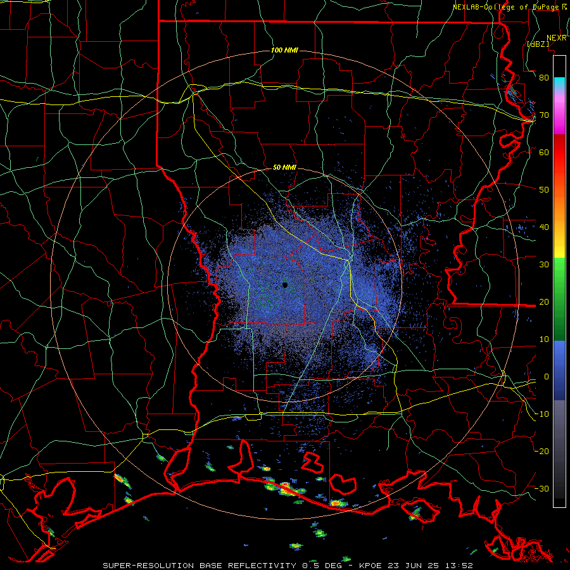Click the "100 NMI" range ring label
The height and width of the screenshot is (570, 570).
coord(284,50)
